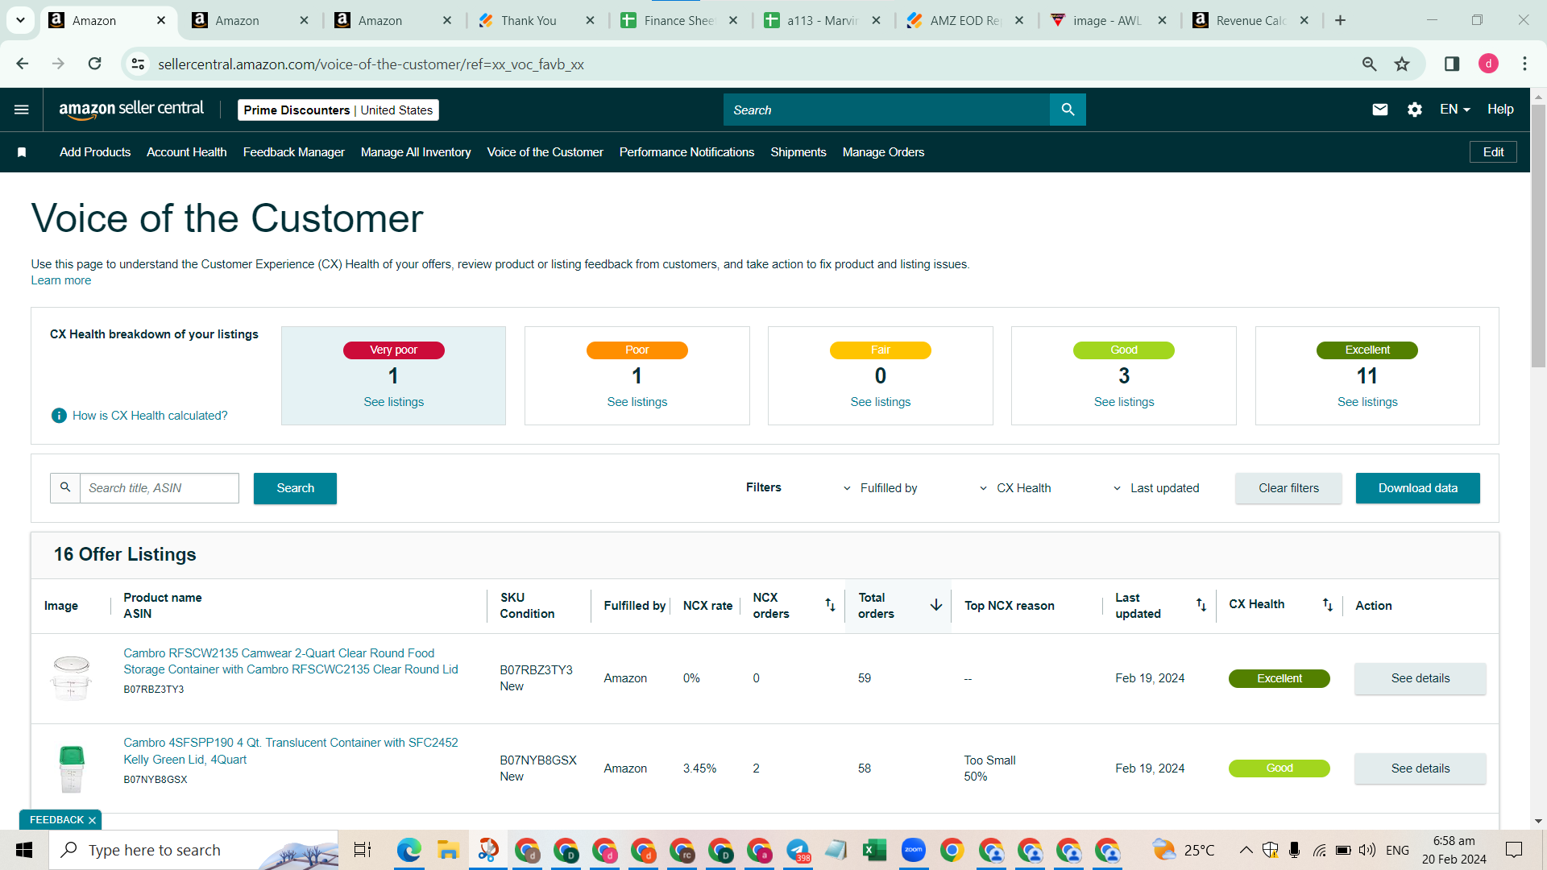1547x870 pixels.
Task: Click the top Seller Central search field
Action: coord(886,110)
